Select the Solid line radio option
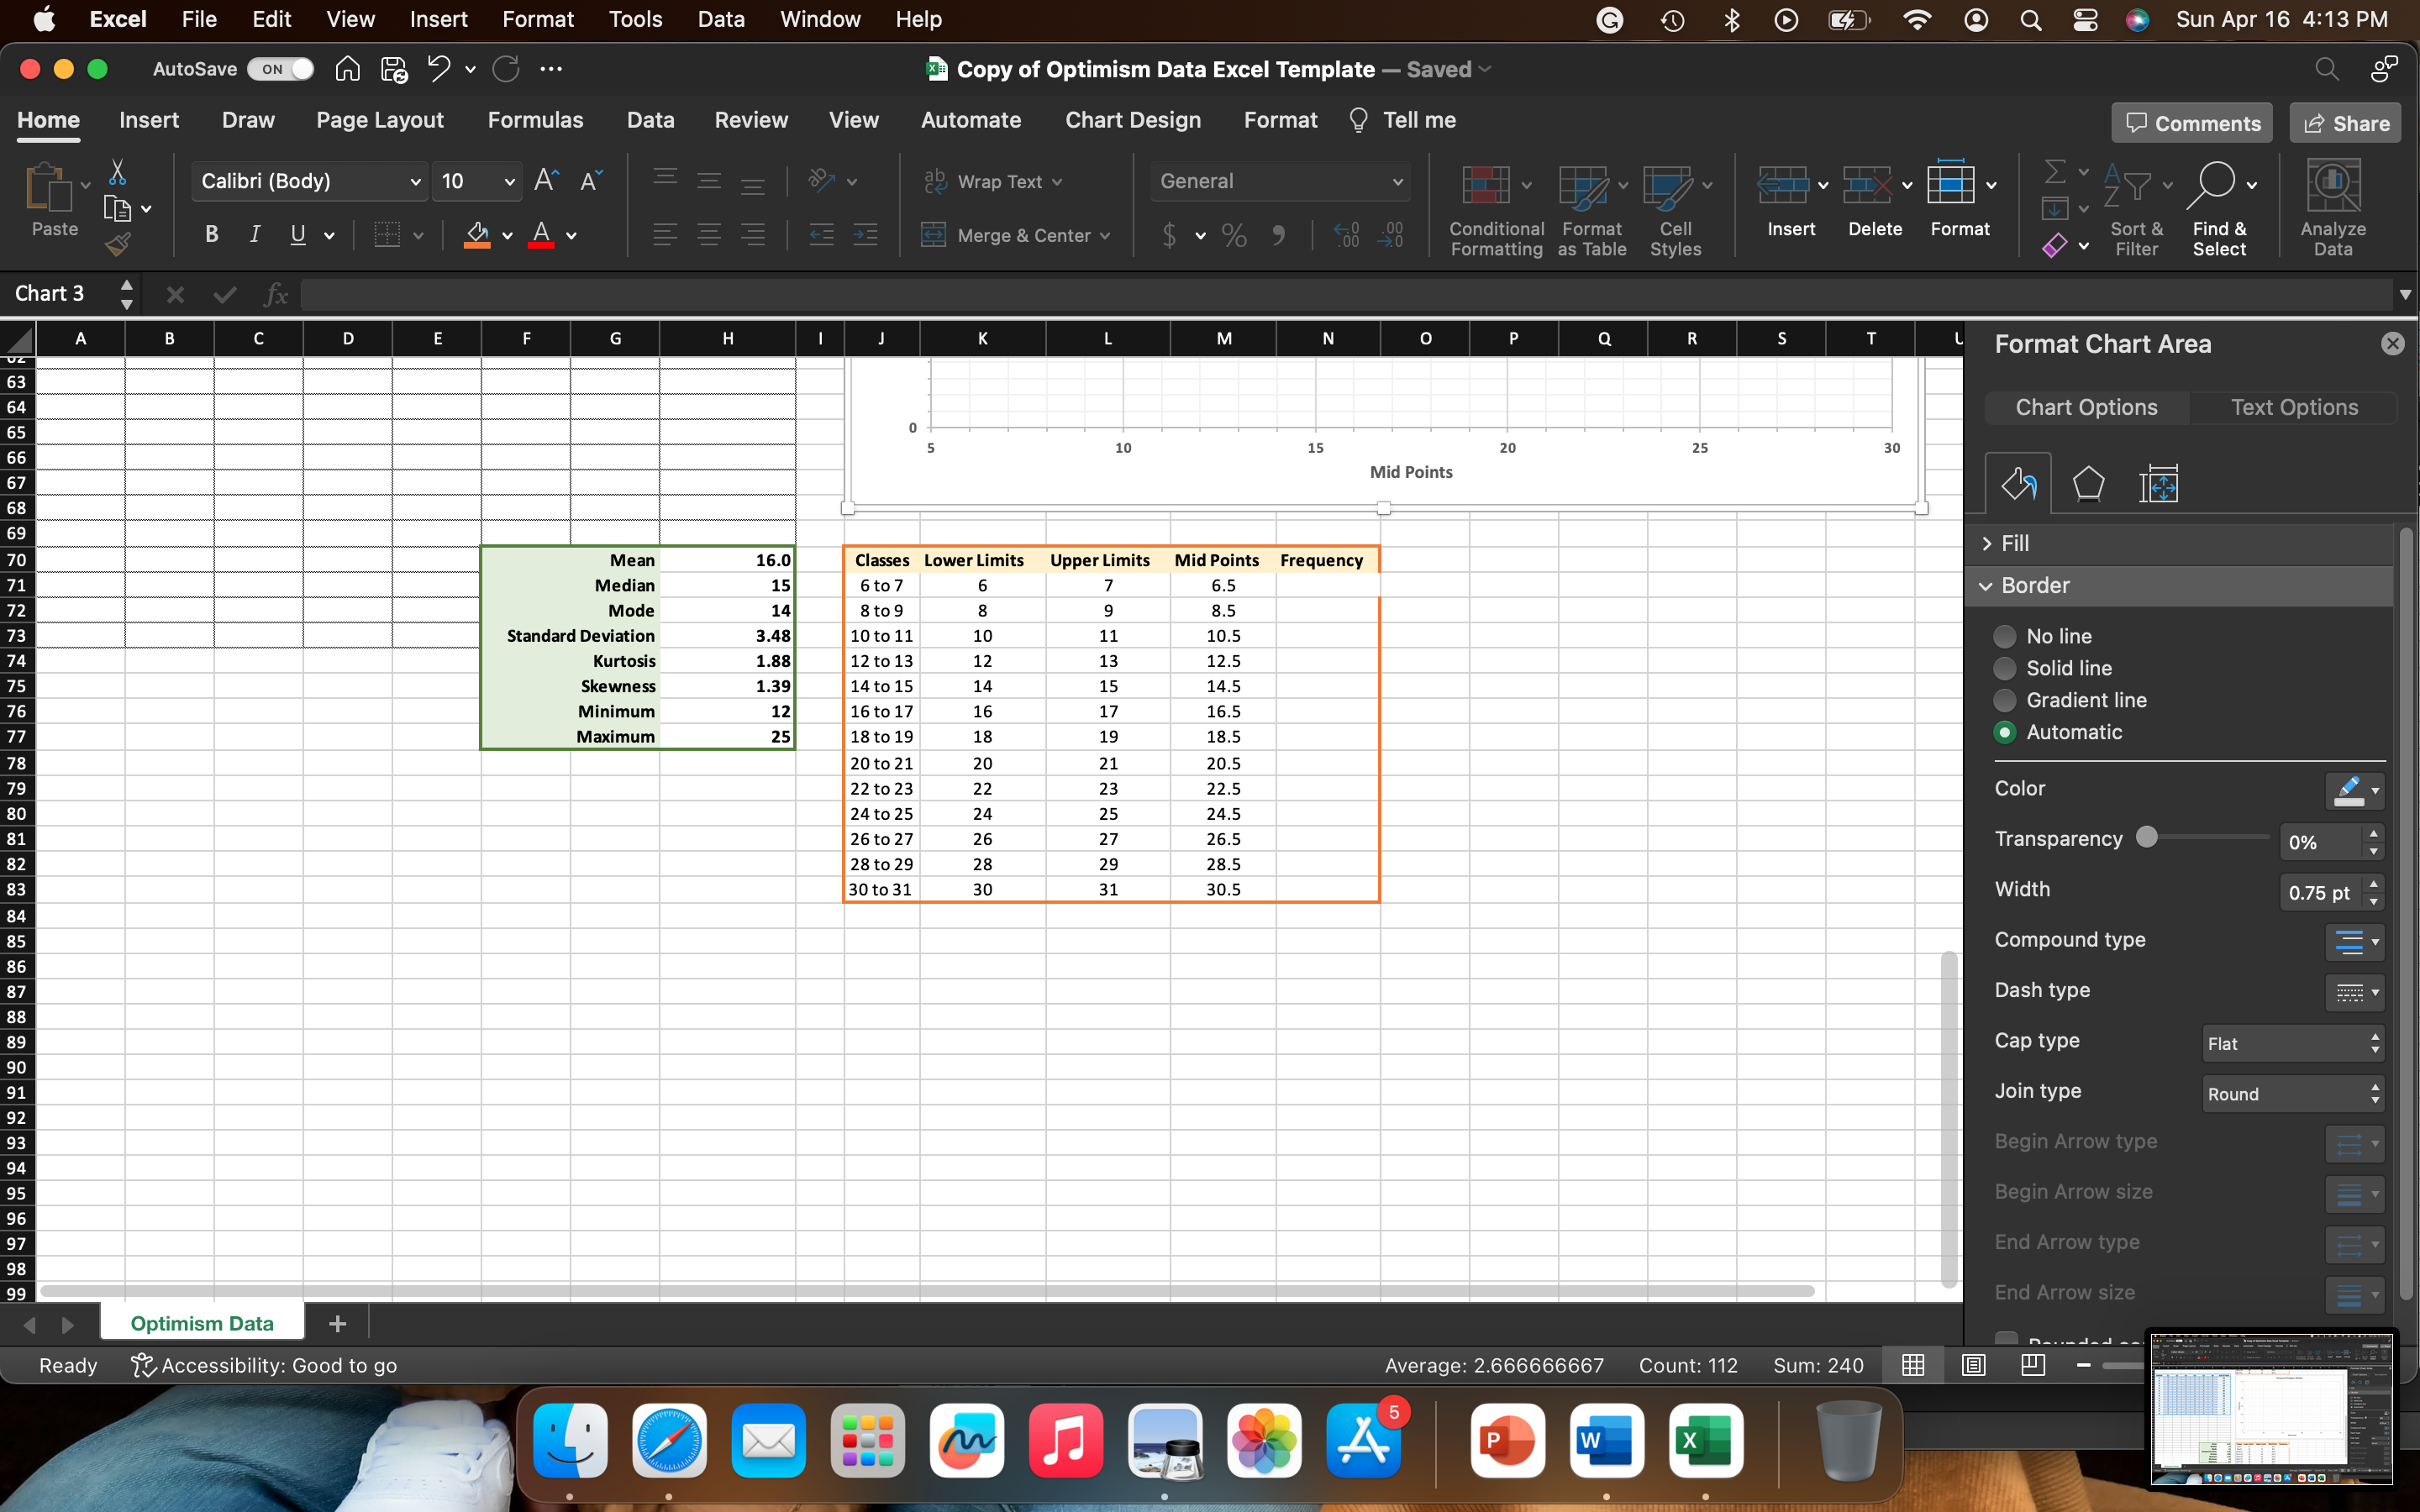This screenshot has height=1512, width=2420. [x=2005, y=668]
